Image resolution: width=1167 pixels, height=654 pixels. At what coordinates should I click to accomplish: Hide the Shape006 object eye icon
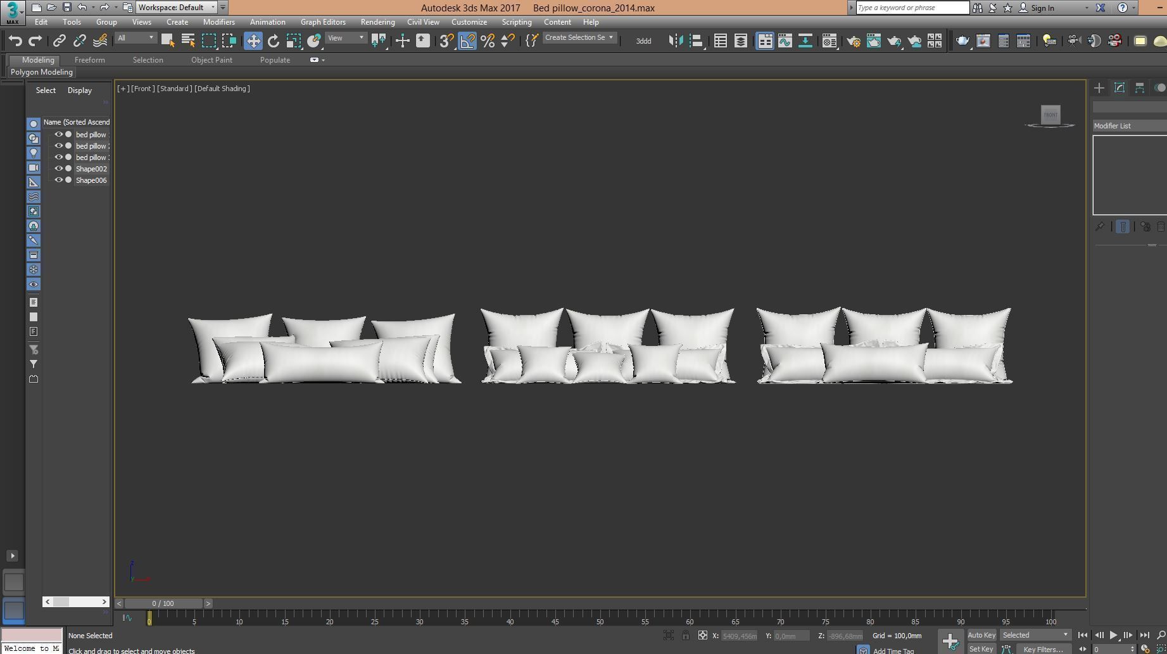pos(58,180)
